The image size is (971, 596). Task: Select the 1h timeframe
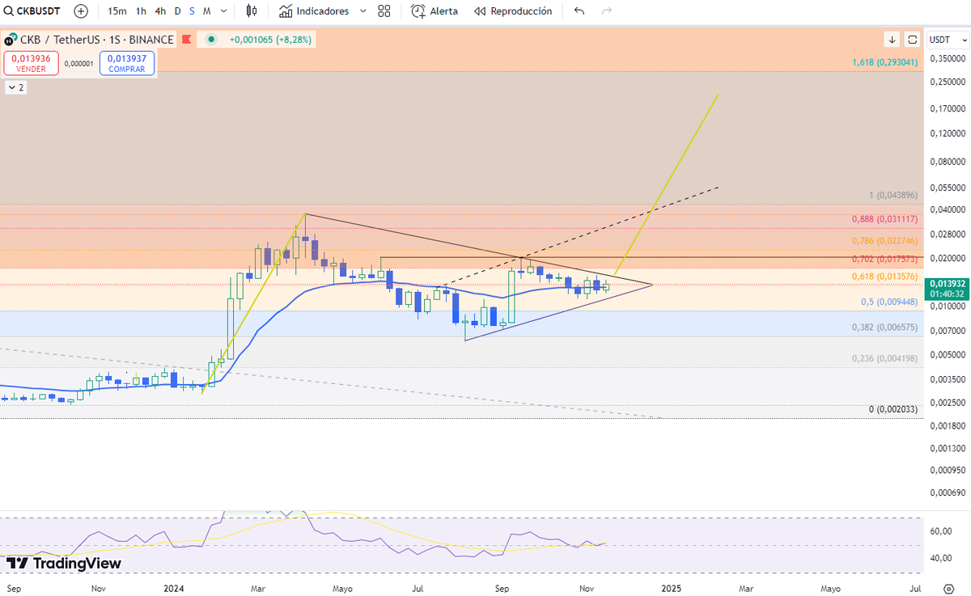pyautogui.click(x=142, y=11)
